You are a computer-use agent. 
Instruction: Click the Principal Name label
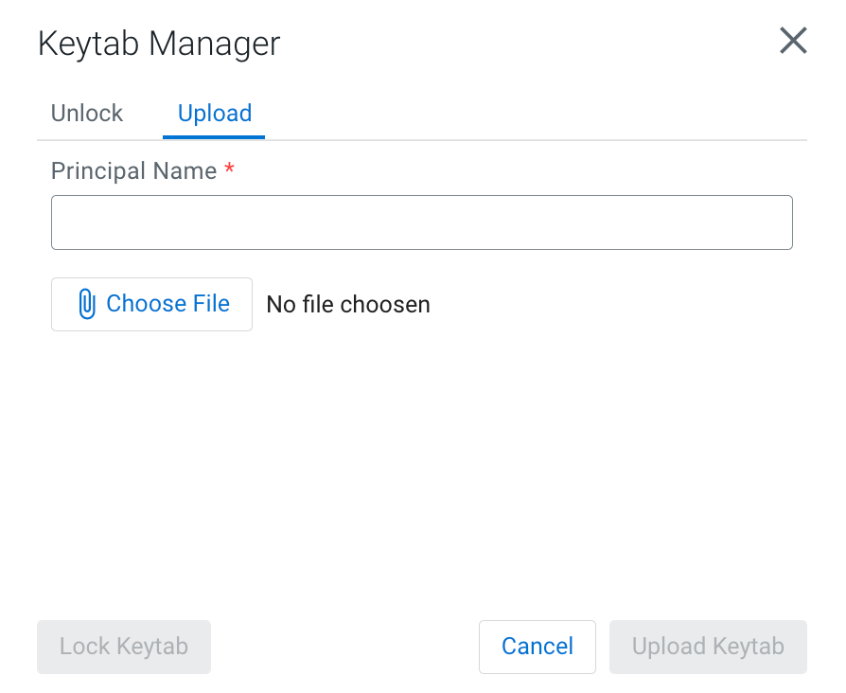(133, 171)
